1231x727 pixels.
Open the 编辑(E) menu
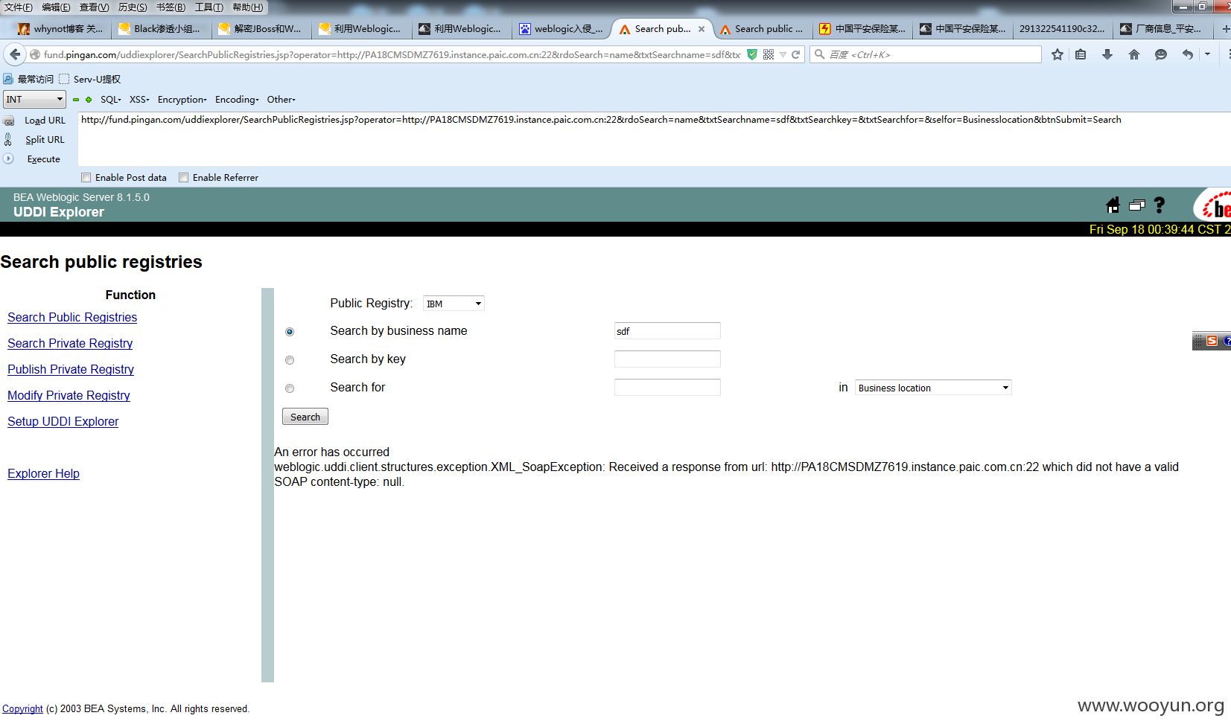point(56,7)
